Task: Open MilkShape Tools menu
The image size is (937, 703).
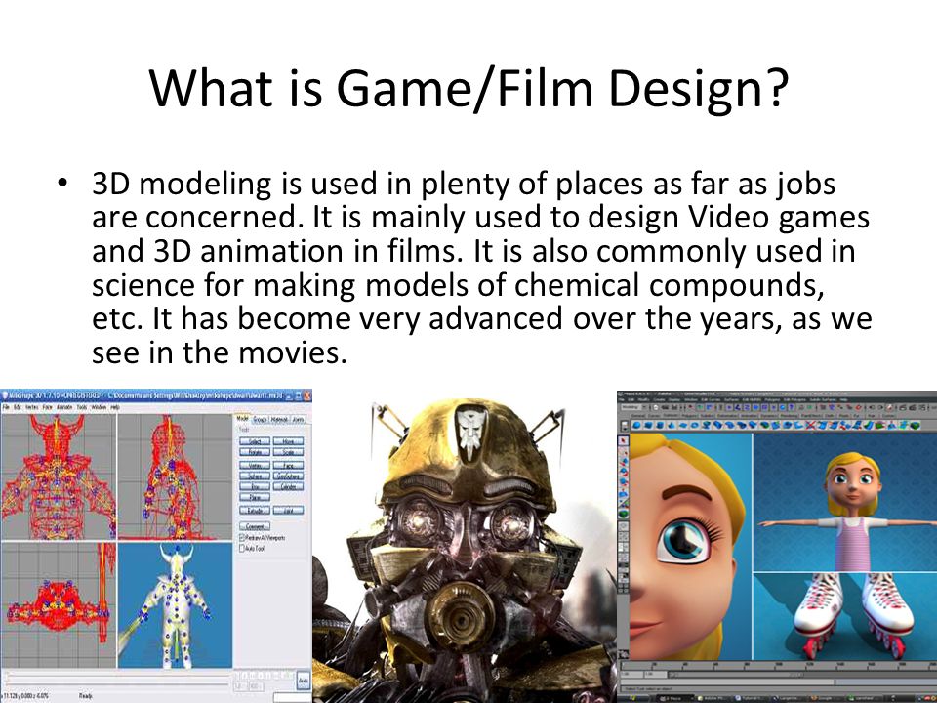Action: tap(82, 407)
